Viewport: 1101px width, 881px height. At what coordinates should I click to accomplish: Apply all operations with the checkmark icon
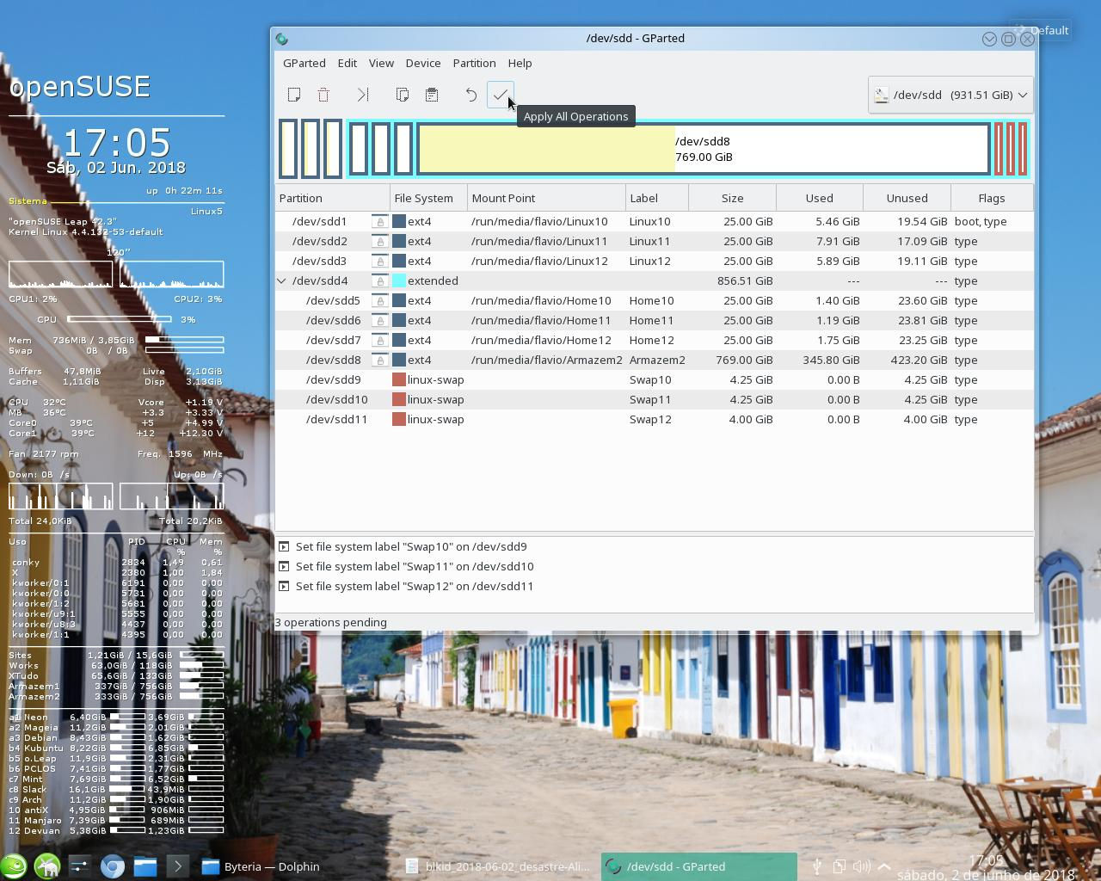tap(501, 95)
